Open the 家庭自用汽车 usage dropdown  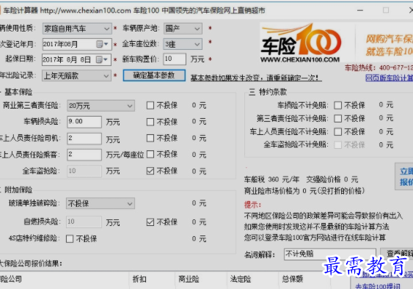click(x=77, y=29)
